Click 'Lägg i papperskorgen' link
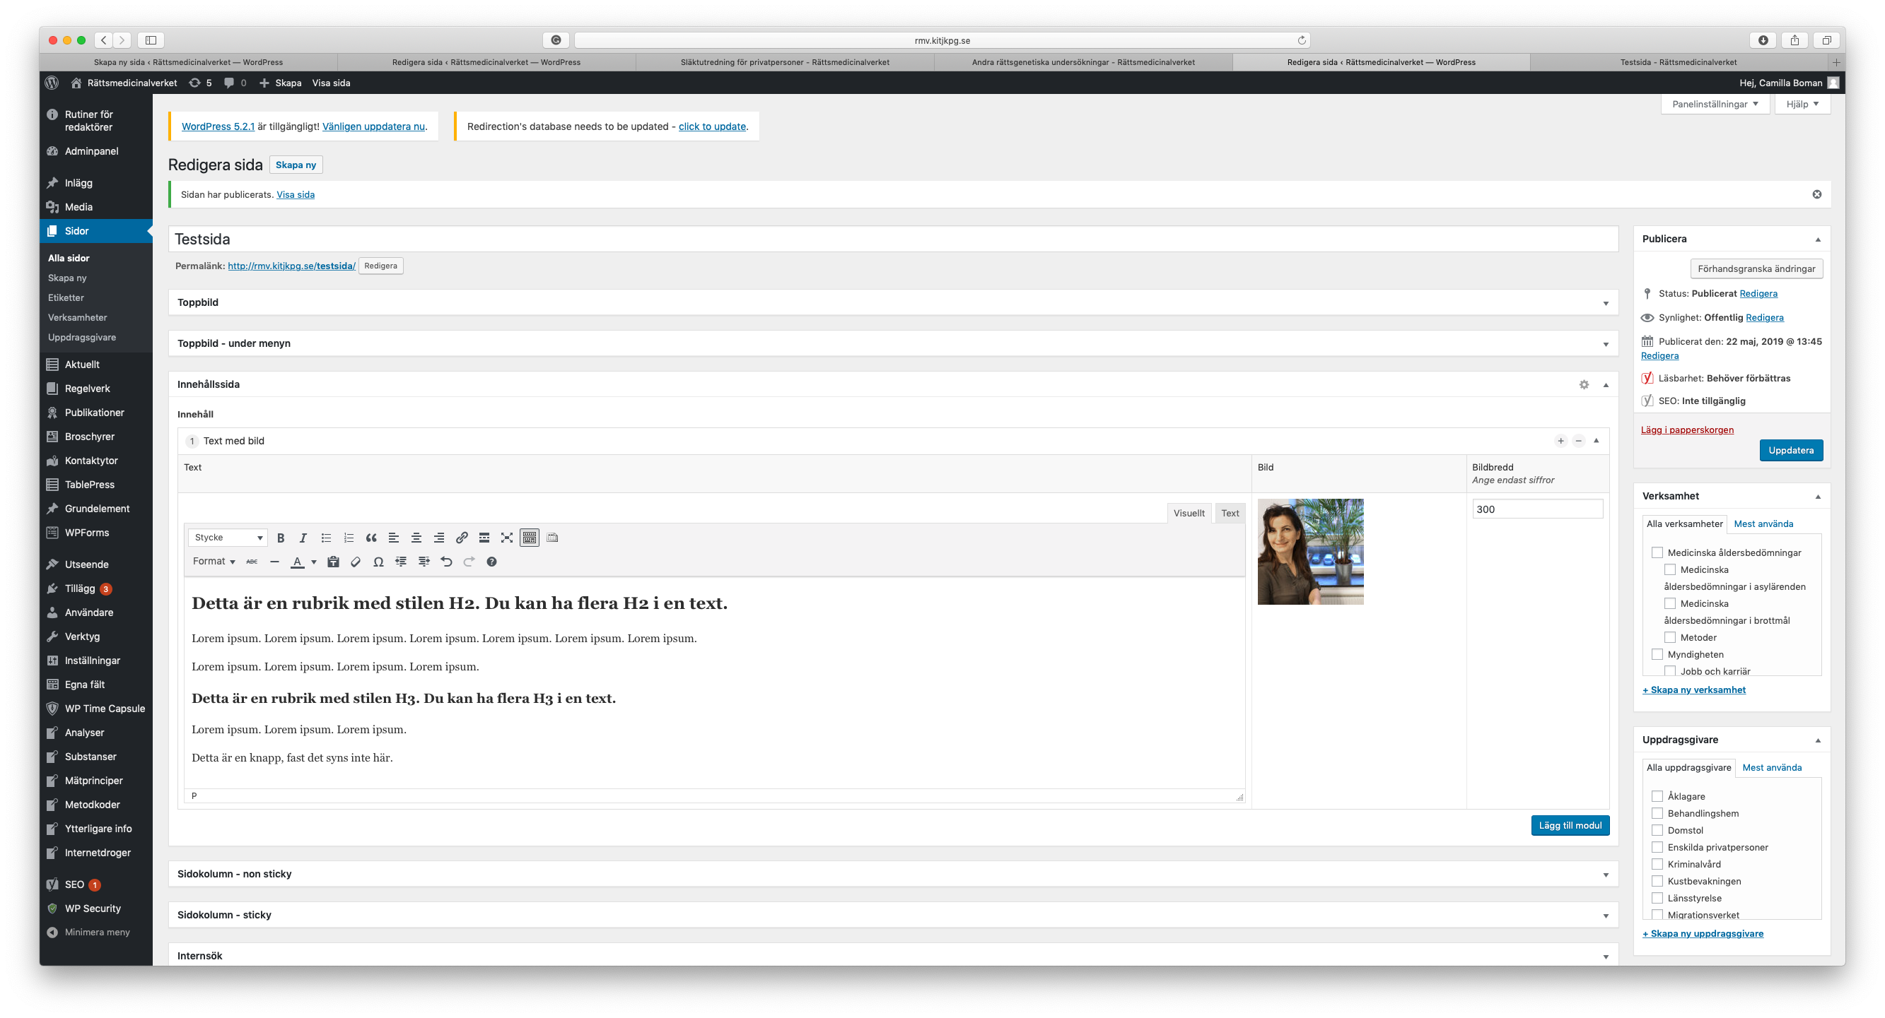The height and width of the screenshot is (1018, 1885). 1687,430
